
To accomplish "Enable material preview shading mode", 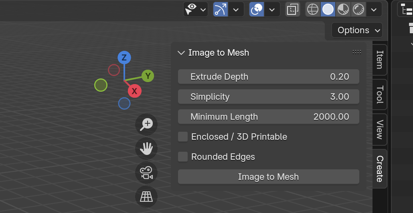I will (x=343, y=10).
